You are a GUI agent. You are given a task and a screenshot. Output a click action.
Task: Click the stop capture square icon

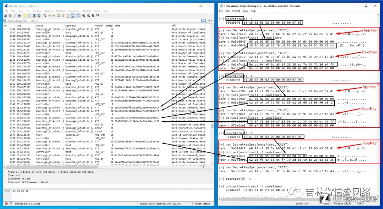pyautogui.click(x=10, y=16)
